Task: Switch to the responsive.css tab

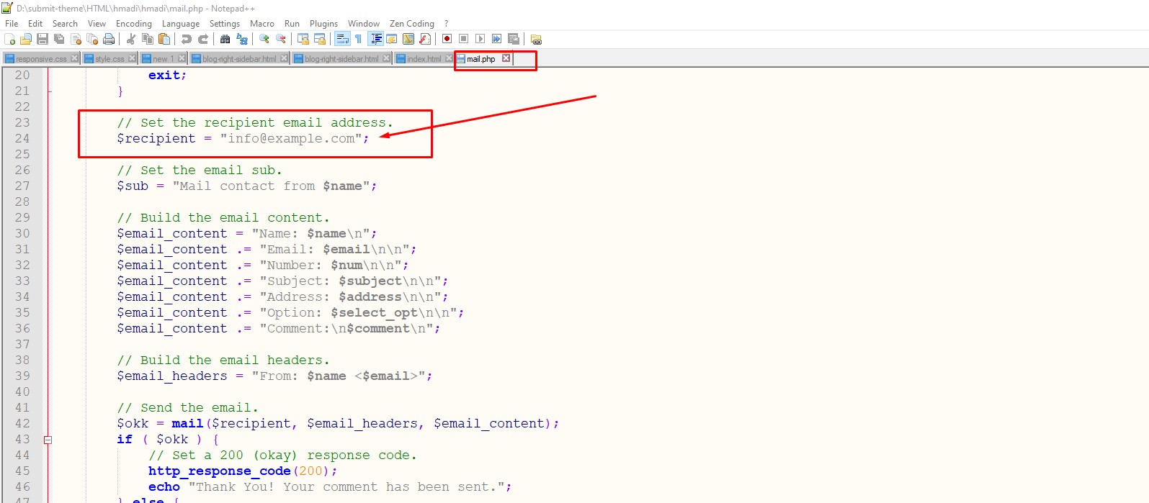Action: [x=41, y=59]
